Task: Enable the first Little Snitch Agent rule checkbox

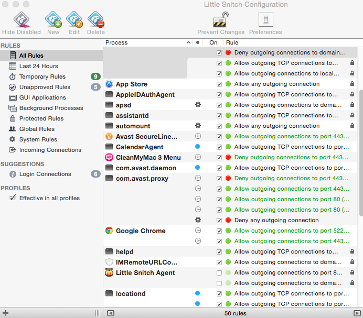Action: (219, 273)
